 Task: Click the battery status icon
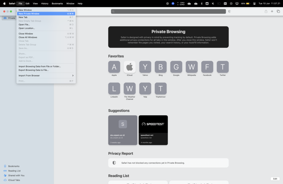[x=248, y=3]
